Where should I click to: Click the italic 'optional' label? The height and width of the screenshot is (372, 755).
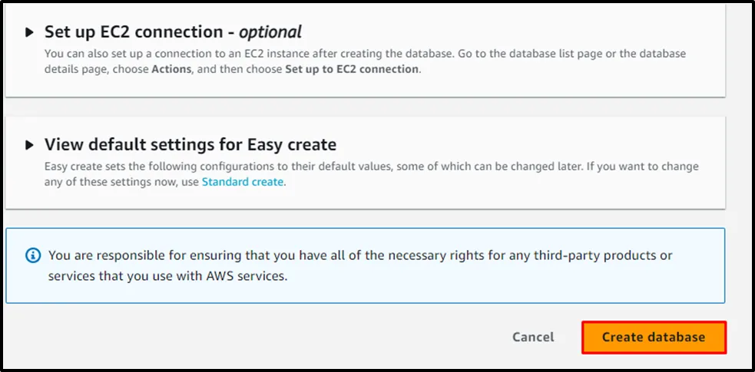coord(270,32)
